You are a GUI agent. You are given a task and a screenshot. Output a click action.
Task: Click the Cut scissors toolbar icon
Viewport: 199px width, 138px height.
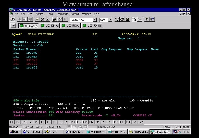tap(20, 19)
